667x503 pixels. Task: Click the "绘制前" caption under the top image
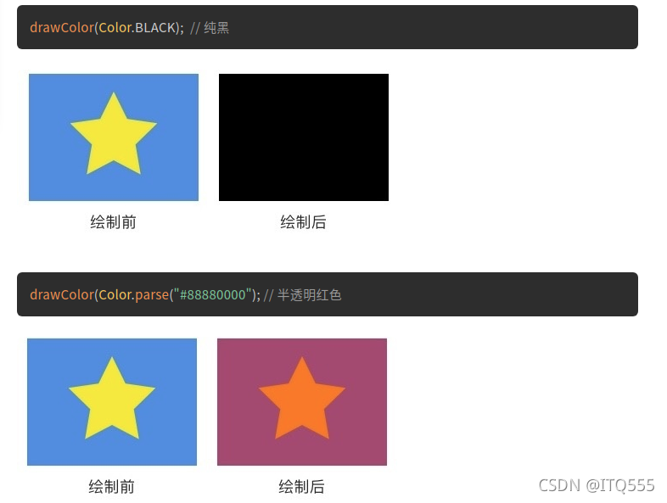coord(113,222)
